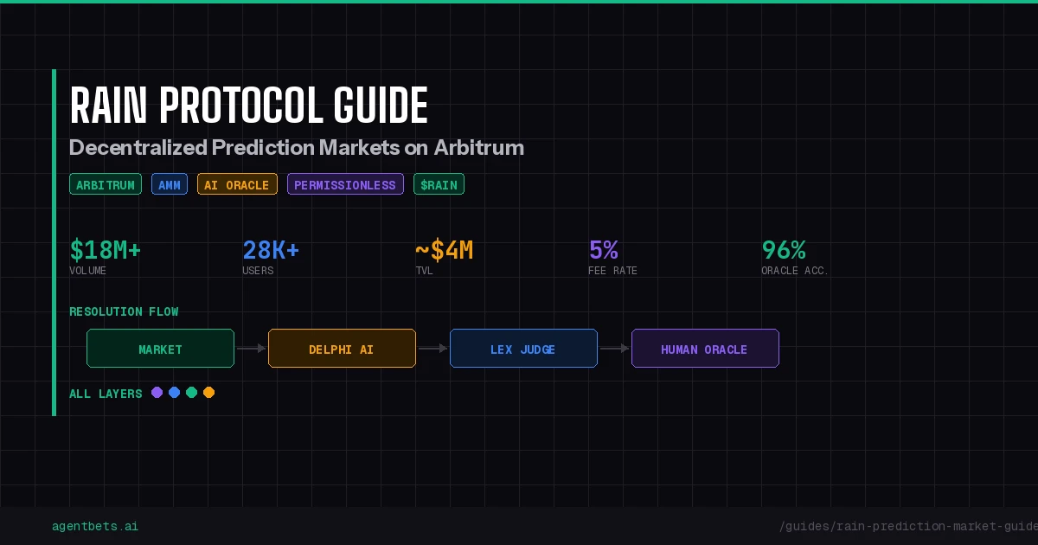Expand the DELPHI AI stage
The image size is (1038, 545).
click(342, 348)
